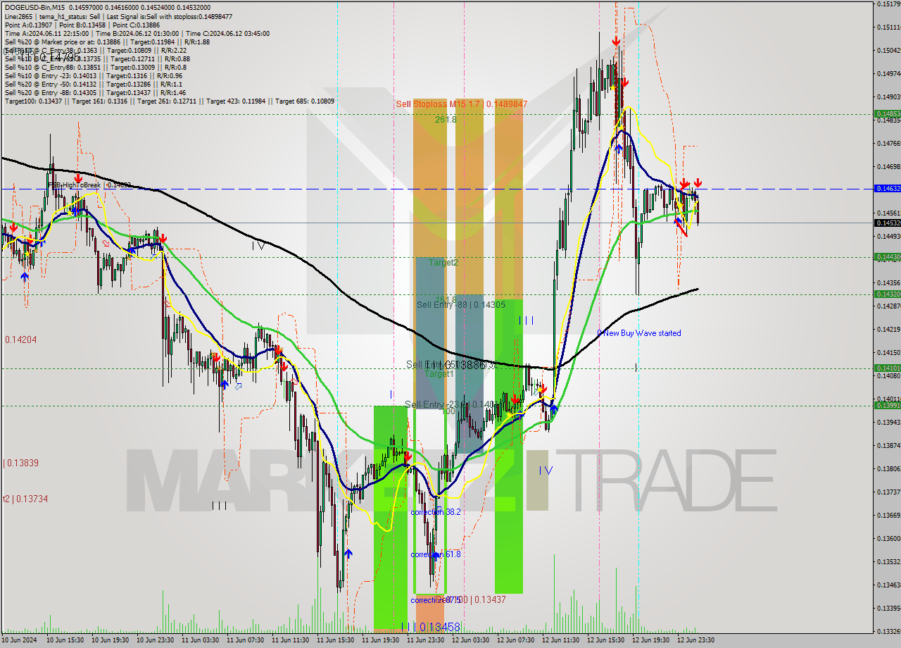Viewport: 901px width, 648px height.
Task: Click the 0.13326 price axis value
Action: click(888, 631)
